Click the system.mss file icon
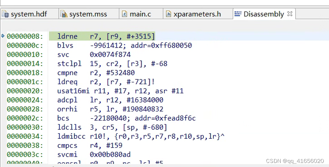Image resolution: width=329 pixels, height=167 pixels. click(x=64, y=14)
